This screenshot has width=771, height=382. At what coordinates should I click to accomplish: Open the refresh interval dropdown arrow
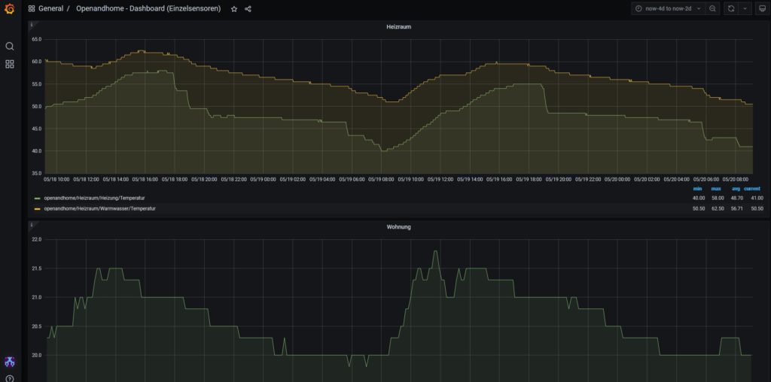coord(745,9)
